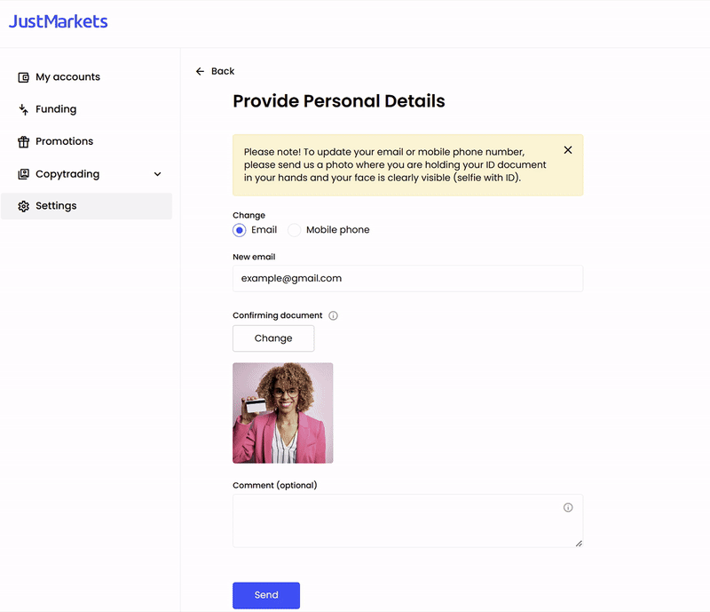Click the Funding arrows icon
The image size is (710, 612).
pos(24,110)
